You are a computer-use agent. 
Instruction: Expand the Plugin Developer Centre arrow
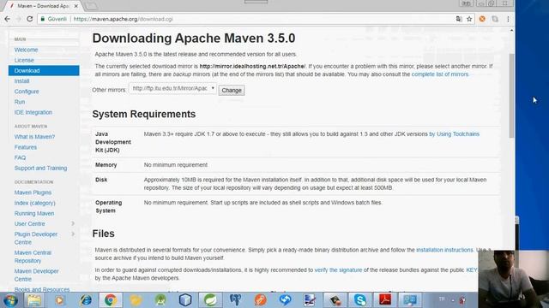(73, 234)
